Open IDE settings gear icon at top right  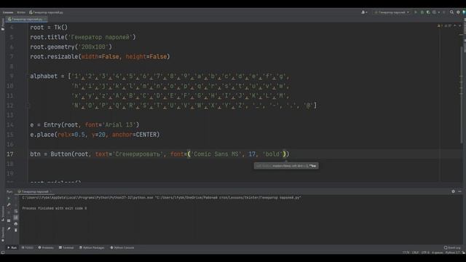[x=458, y=12]
